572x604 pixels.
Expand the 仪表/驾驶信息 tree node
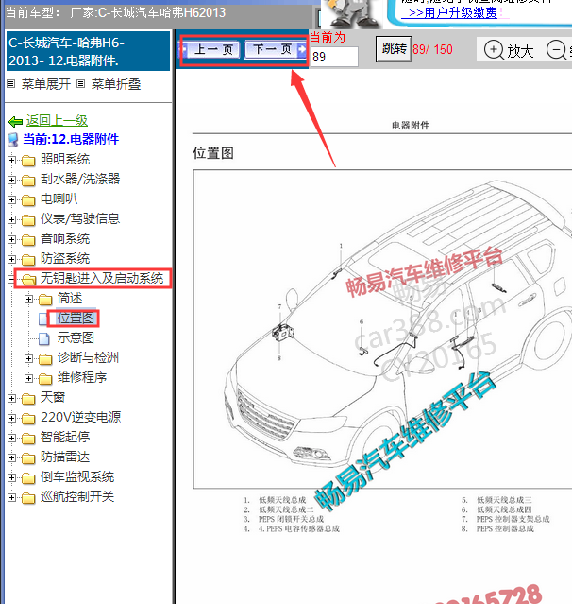click(12, 219)
